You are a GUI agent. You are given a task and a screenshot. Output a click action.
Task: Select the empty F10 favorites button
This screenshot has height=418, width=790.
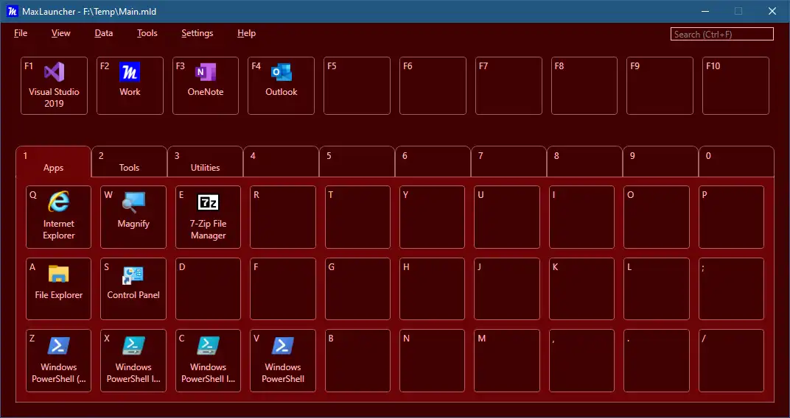[x=735, y=85]
